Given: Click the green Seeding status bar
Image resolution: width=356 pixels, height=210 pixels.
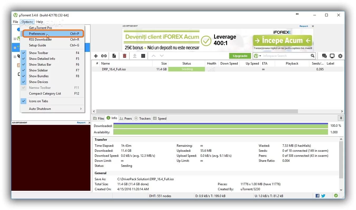Looking at the screenshot, I should click(x=186, y=69).
